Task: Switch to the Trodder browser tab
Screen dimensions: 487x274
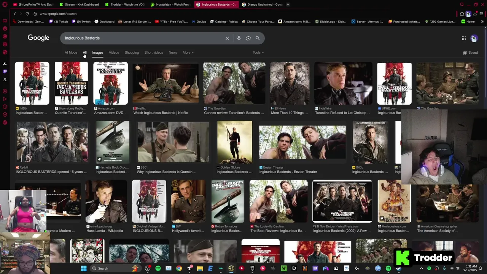Action: [x=124, y=5]
